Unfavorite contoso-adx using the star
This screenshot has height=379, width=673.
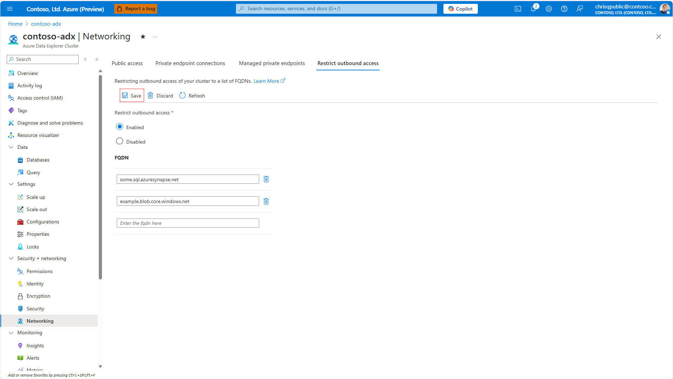coord(142,36)
